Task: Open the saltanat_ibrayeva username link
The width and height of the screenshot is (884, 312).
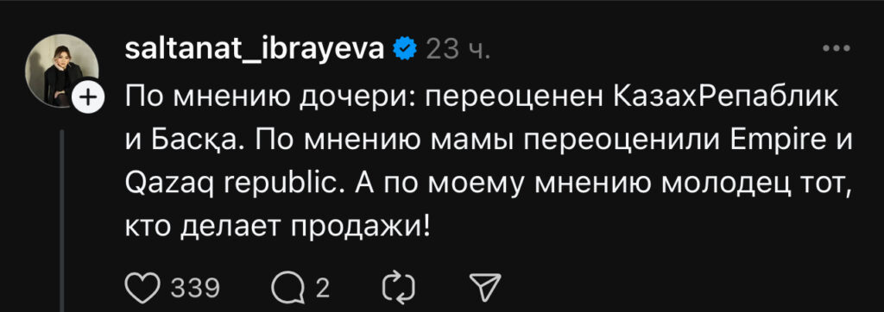Action: (x=255, y=51)
